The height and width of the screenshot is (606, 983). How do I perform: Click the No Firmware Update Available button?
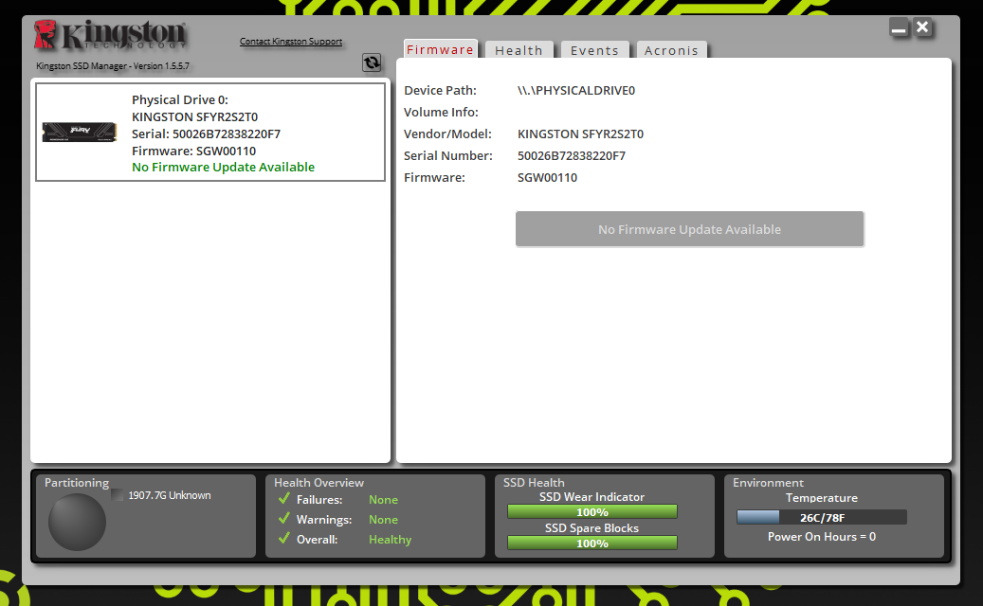[x=689, y=229]
